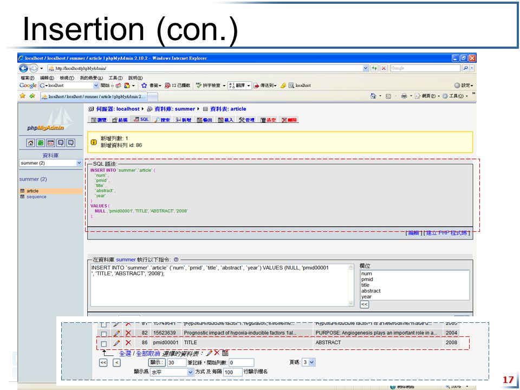Open the summer (2) database dropdown

pos(51,163)
